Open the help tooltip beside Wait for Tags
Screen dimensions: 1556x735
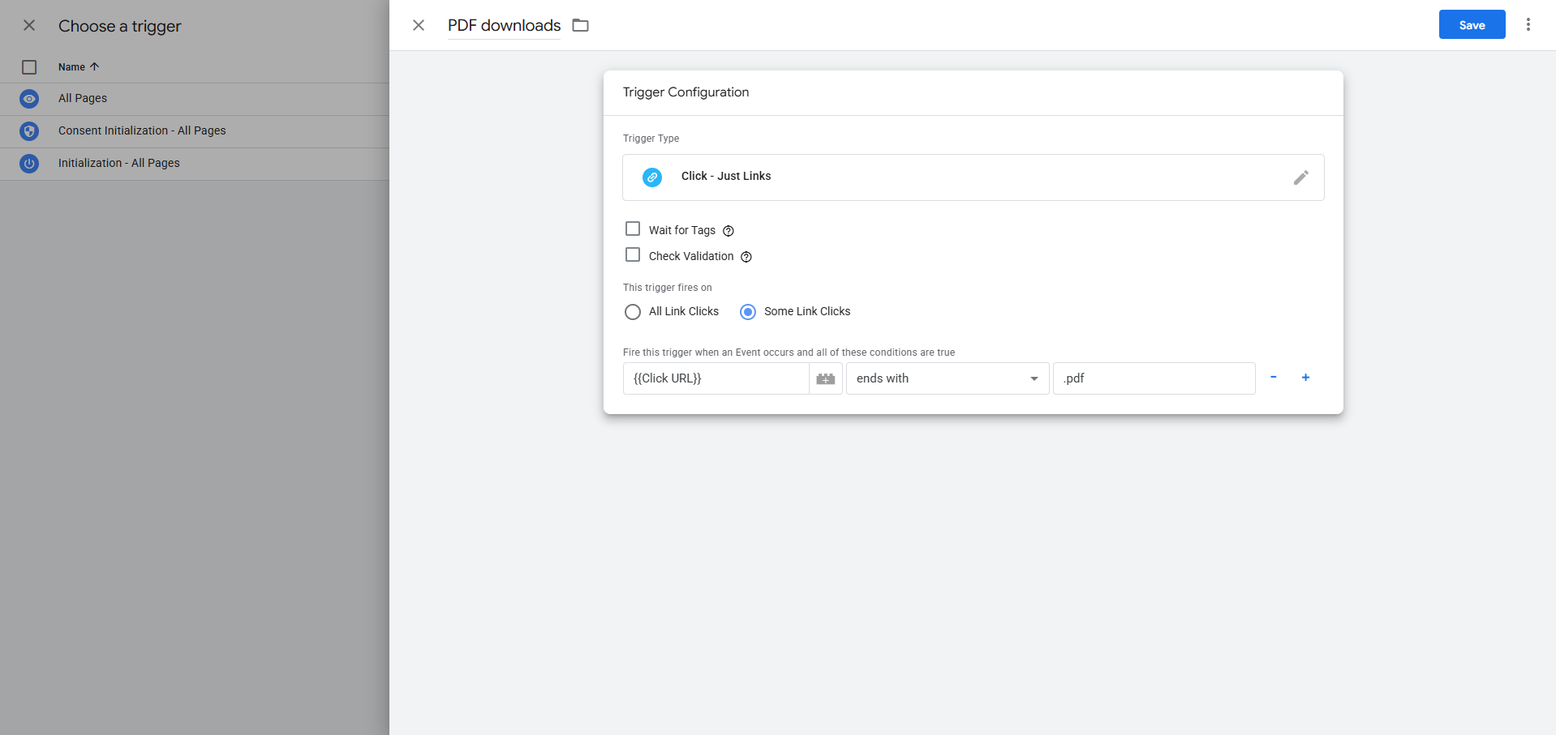[x=728, y=230]
